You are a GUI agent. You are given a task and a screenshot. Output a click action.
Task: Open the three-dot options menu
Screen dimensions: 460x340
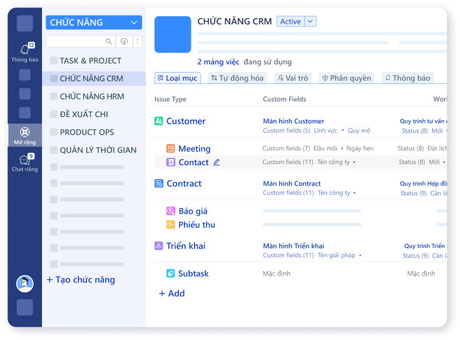(138, 41)
